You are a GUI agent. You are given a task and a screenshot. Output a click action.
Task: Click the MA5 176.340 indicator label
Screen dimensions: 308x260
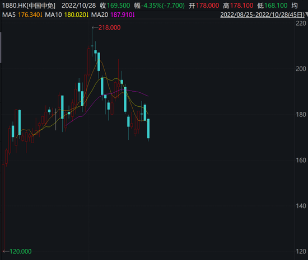coord(22,15)
